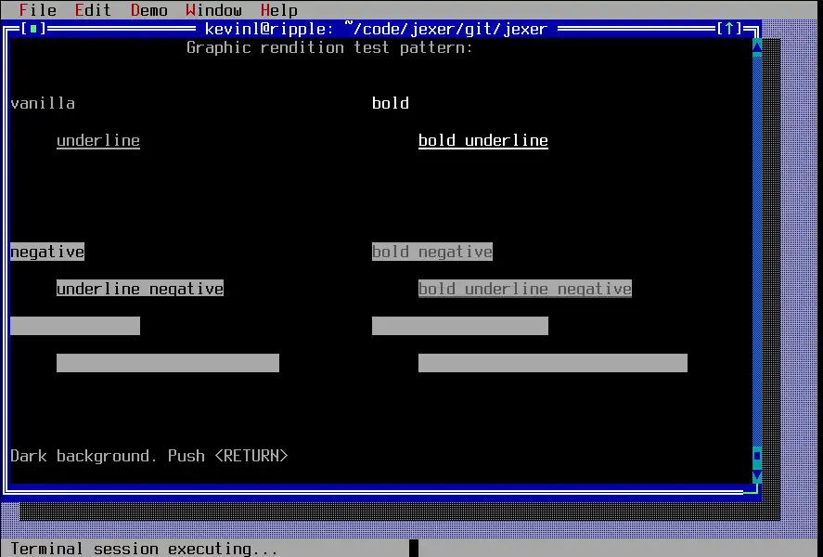Click the window close box on the title bar

pyautogui.click(x=33, y=29)
